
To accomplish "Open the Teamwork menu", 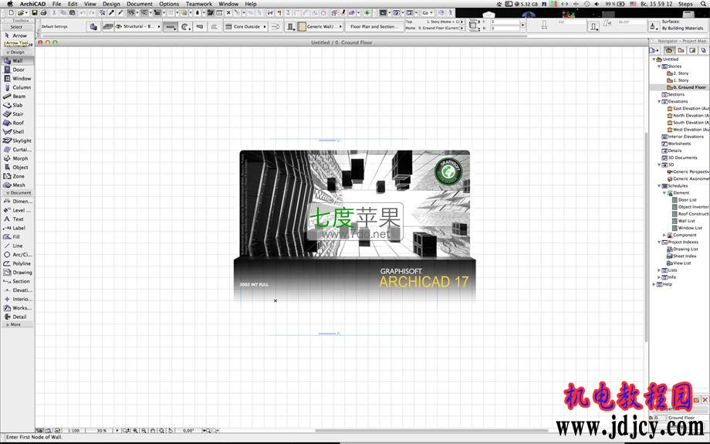I will pyautogui.click(x=199, y=4).
